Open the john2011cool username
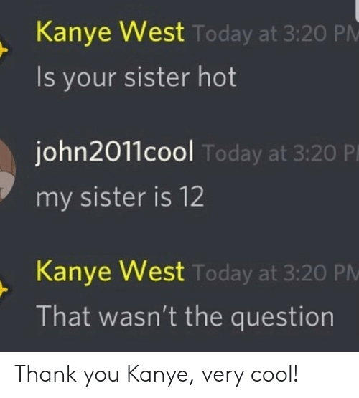The image size is (359, 398). click(114, 153)
